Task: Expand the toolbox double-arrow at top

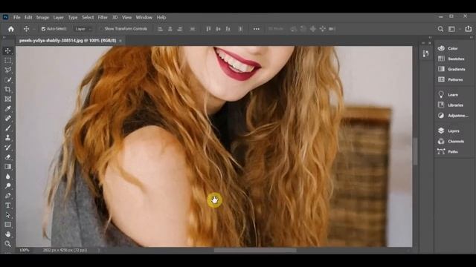Action: coord(4,38)
